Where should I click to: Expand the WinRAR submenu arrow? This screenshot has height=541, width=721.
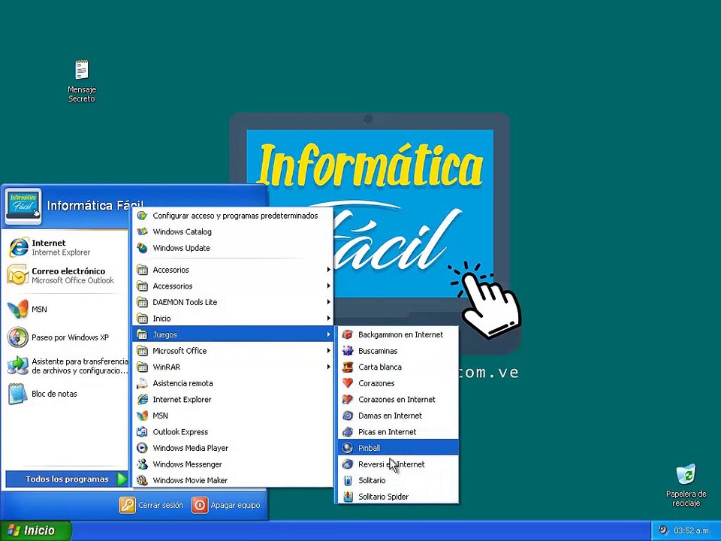pos(328,367)
